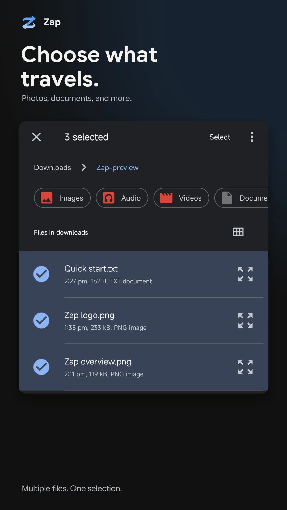This screenshot has height=510, width=287.
Task: Uncheck the Zap overview.png checkmark
Action: tap(41, 367)
